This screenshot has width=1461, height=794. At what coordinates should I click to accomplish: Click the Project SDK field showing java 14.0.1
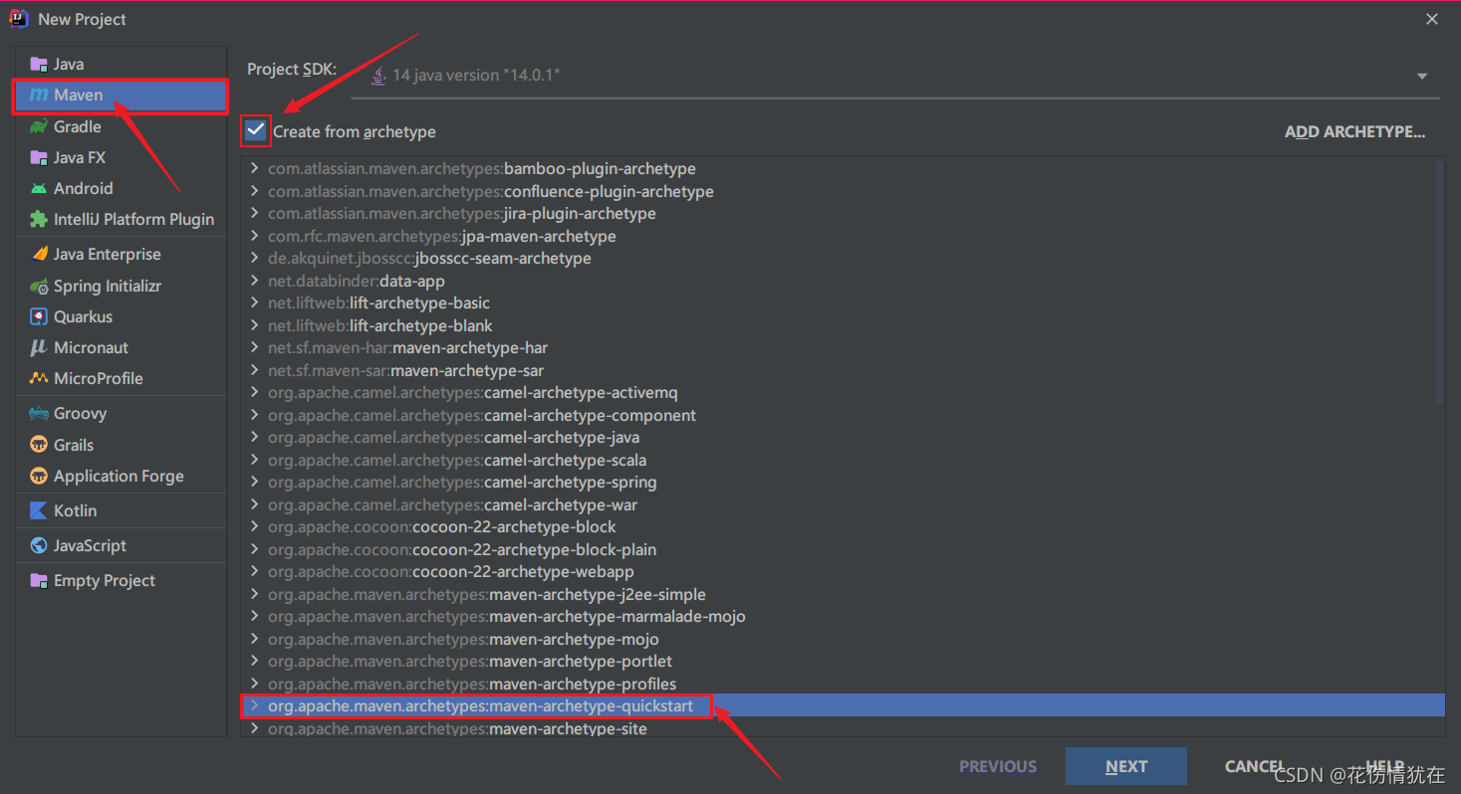pyautogui.click(x=895, y=76)
